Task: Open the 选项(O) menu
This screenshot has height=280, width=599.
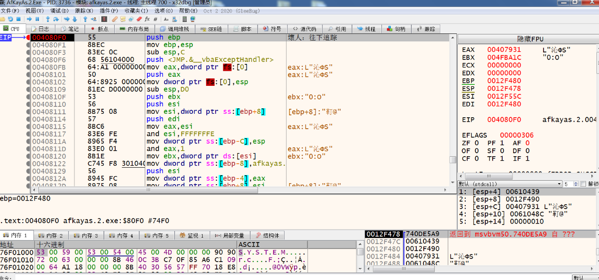Action: 164,10
